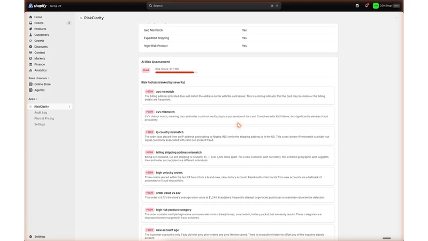
Task: Open Analytics section
Action: (x=41, y=70)
